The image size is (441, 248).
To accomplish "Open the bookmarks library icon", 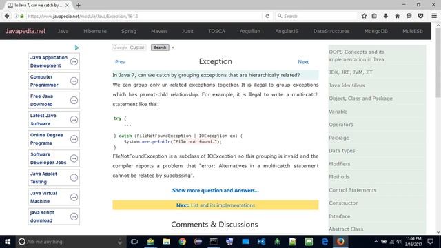I will pos(374,16).
